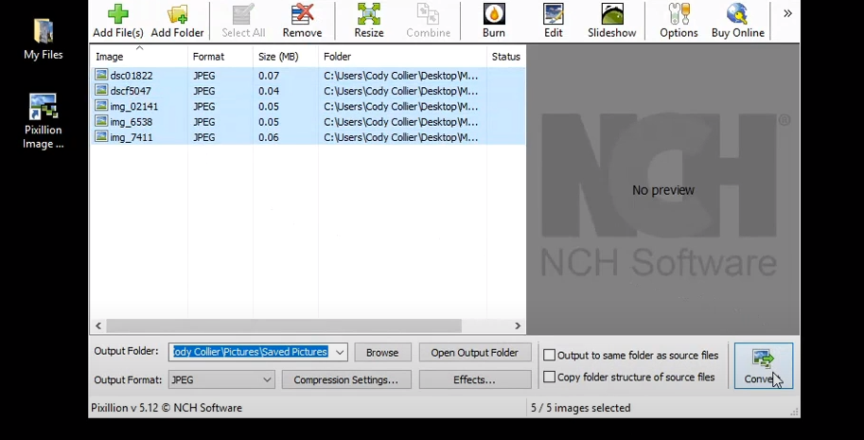
Task: Open Pixillion Image desktop shortcut
Action: pos(44,121)
